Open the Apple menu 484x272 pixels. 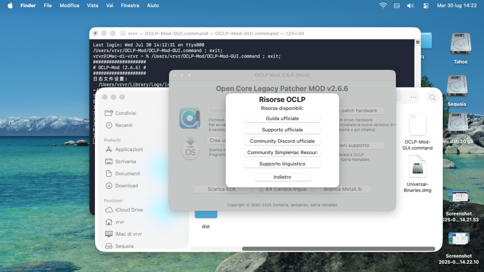point(10,5)
